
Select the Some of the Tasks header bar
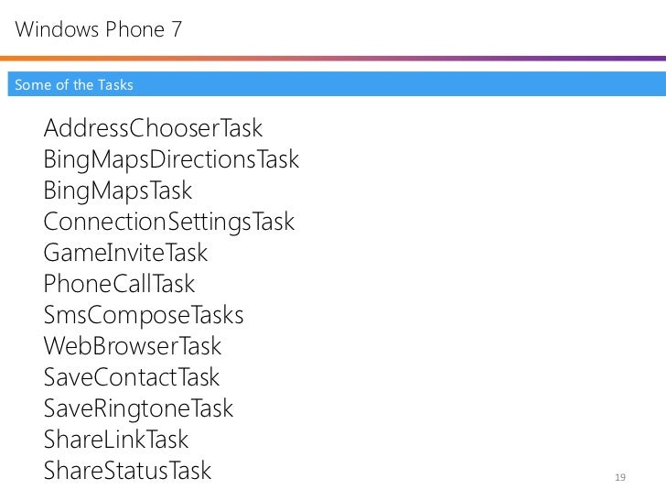[337, 83]
